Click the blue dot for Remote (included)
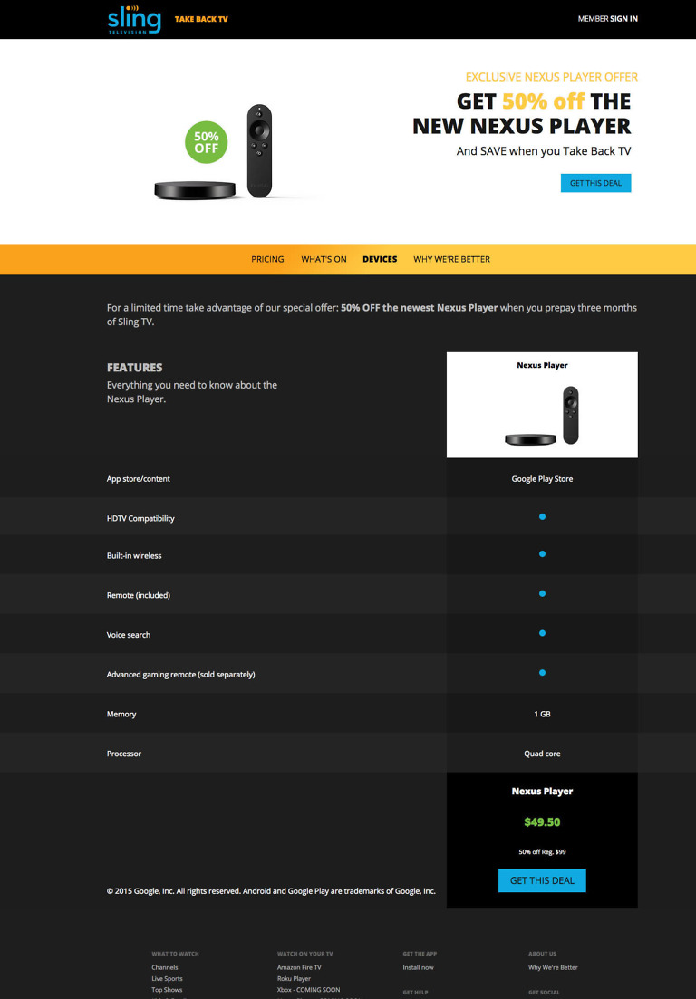 pos(543,594)
